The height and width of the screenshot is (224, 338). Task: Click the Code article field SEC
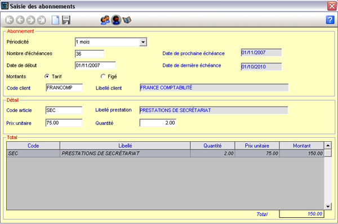tap(64, 110)
